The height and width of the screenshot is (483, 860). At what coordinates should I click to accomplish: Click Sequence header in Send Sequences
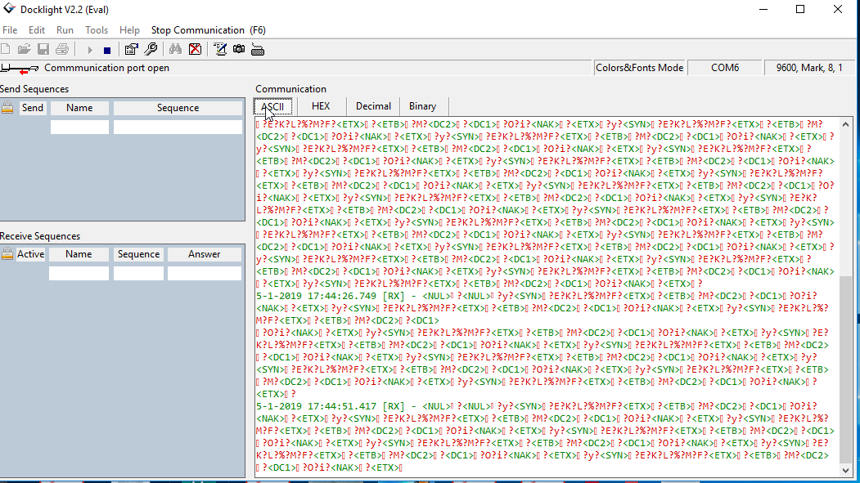(x=178, y=108)
